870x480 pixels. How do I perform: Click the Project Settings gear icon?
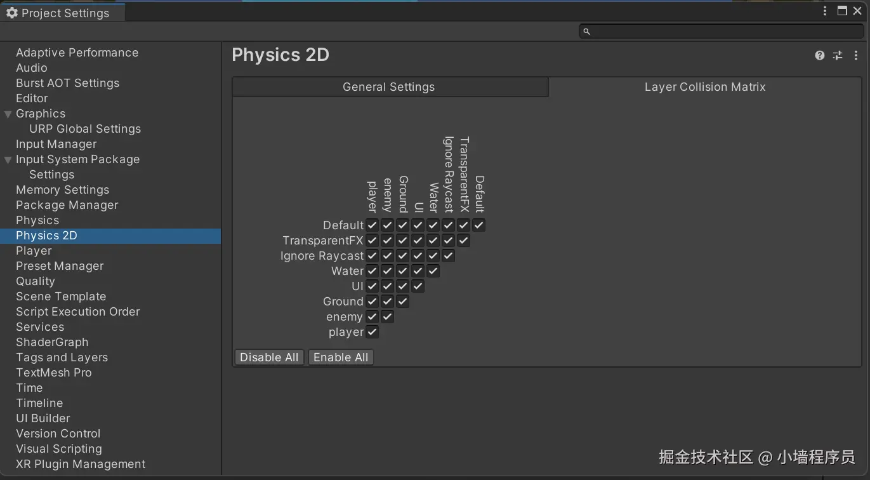[11, 13]
